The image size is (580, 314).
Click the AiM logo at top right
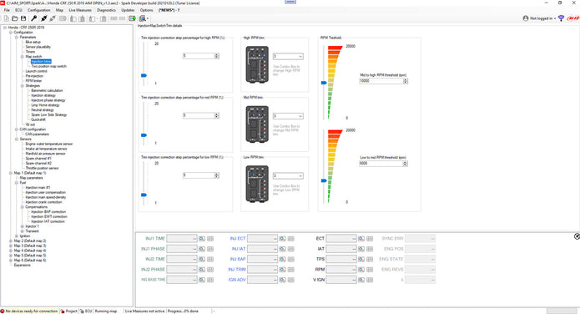[573, 18]
